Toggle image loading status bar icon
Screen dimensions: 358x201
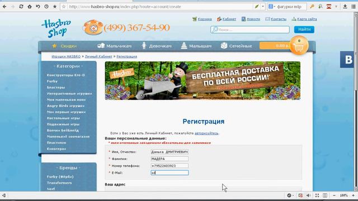click(300, 195)
